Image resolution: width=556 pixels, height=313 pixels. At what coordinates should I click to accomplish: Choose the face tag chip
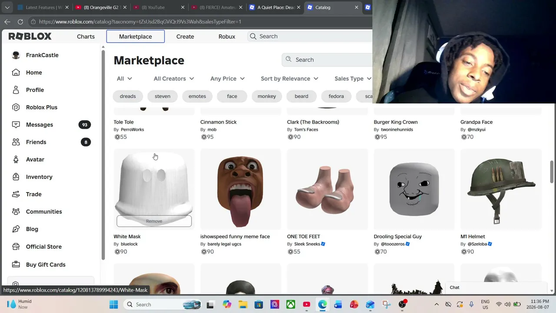tap(232, 96)
